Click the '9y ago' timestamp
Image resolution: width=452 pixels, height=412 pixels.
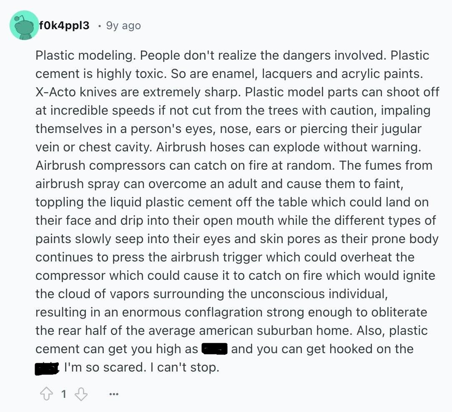tap(123, 26)
